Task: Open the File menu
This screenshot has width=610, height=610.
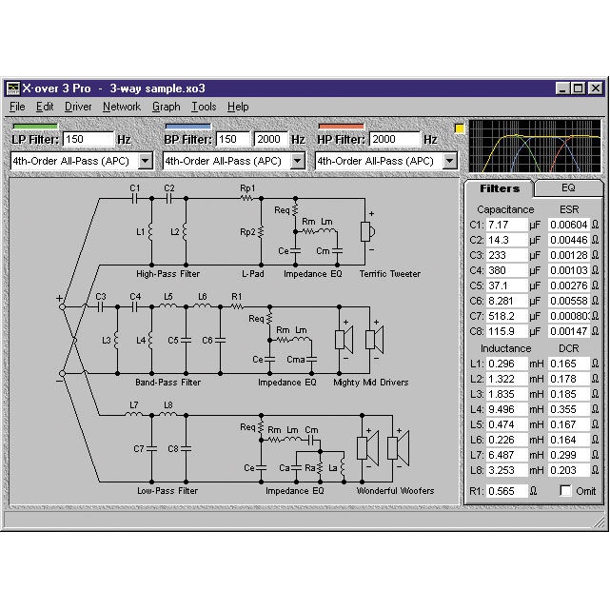Action: pos(17,107)
